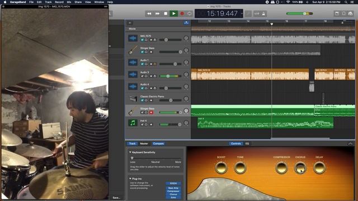
Task: Click the master volume slider in toolbar
Action: click(x=299, y=13)
